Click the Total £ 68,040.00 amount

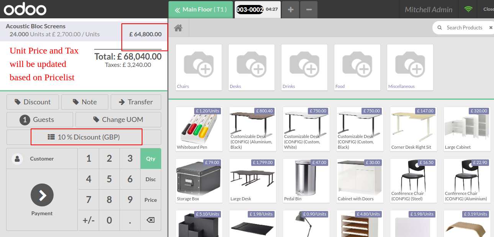128,57
